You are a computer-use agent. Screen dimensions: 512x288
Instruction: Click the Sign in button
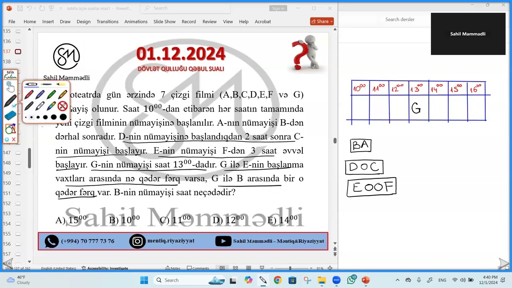point(278,8)
